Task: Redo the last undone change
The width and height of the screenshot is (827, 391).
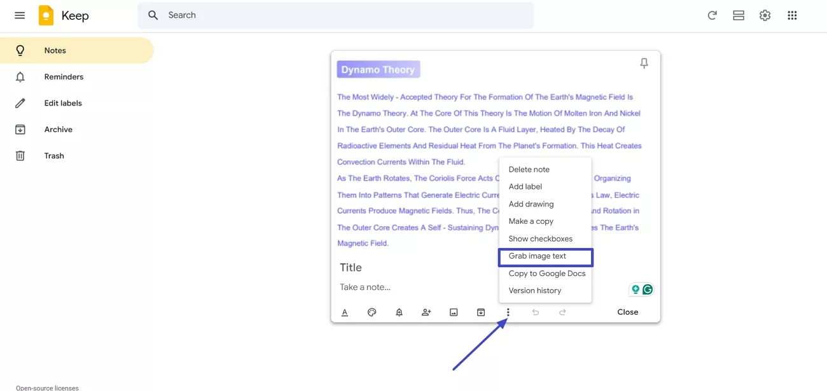Action: pyautogui.click(x=562, y=312)
